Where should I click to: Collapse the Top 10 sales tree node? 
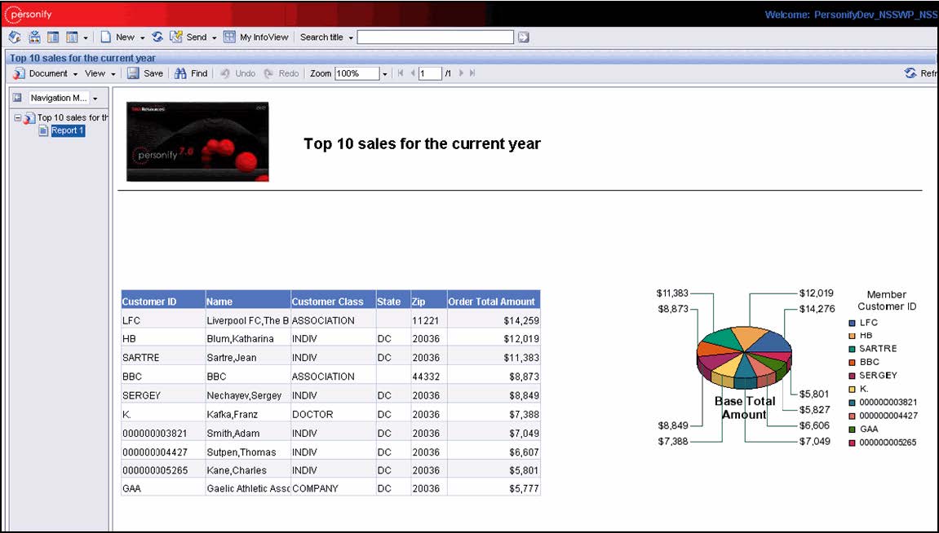17,118
